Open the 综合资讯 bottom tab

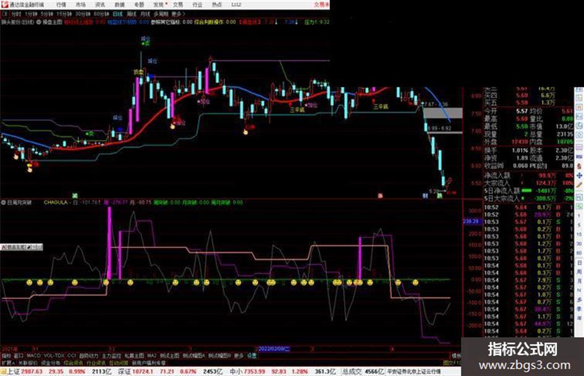(x=74, y=362)
